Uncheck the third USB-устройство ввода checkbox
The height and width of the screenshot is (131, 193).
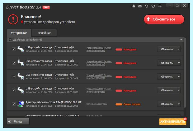pyautogui.click(x=14, y=76)
